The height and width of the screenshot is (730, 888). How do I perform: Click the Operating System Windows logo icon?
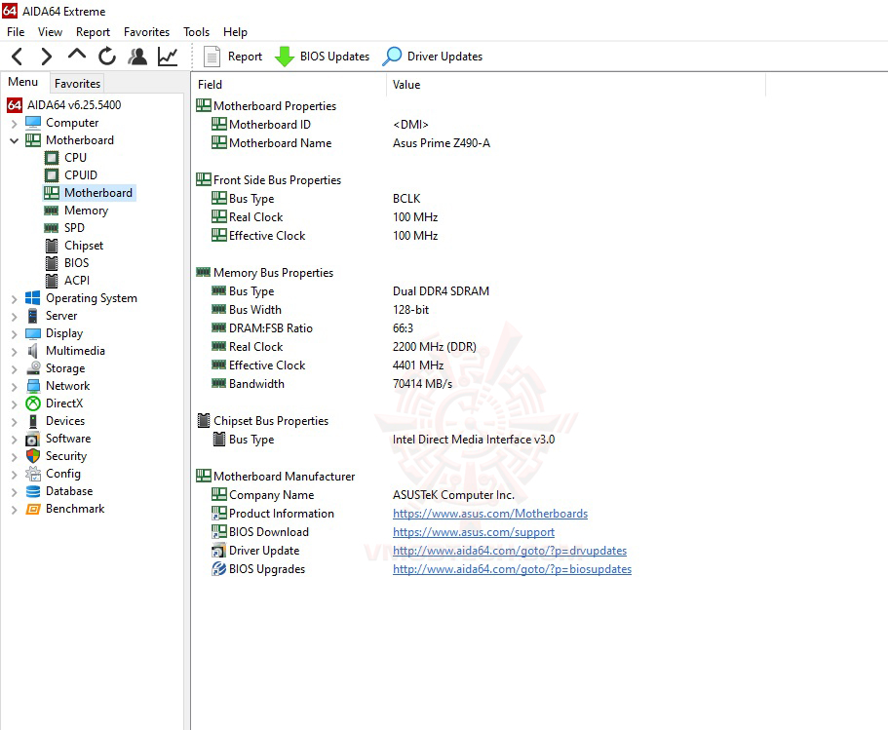click(x=33, y=298)
